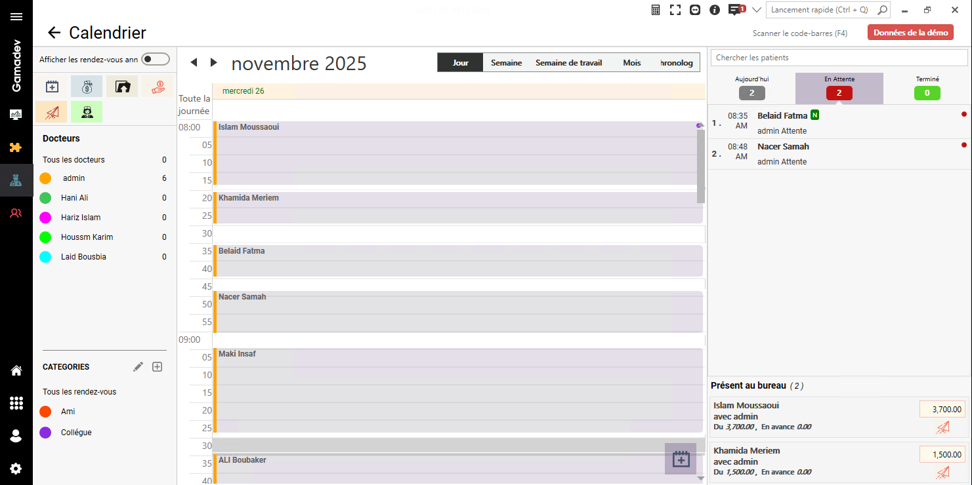Image resolution: width=972 pixels, height=485 pixels.
Task: Expand the chevron next to the messages icon
Action: click(756, 10)
